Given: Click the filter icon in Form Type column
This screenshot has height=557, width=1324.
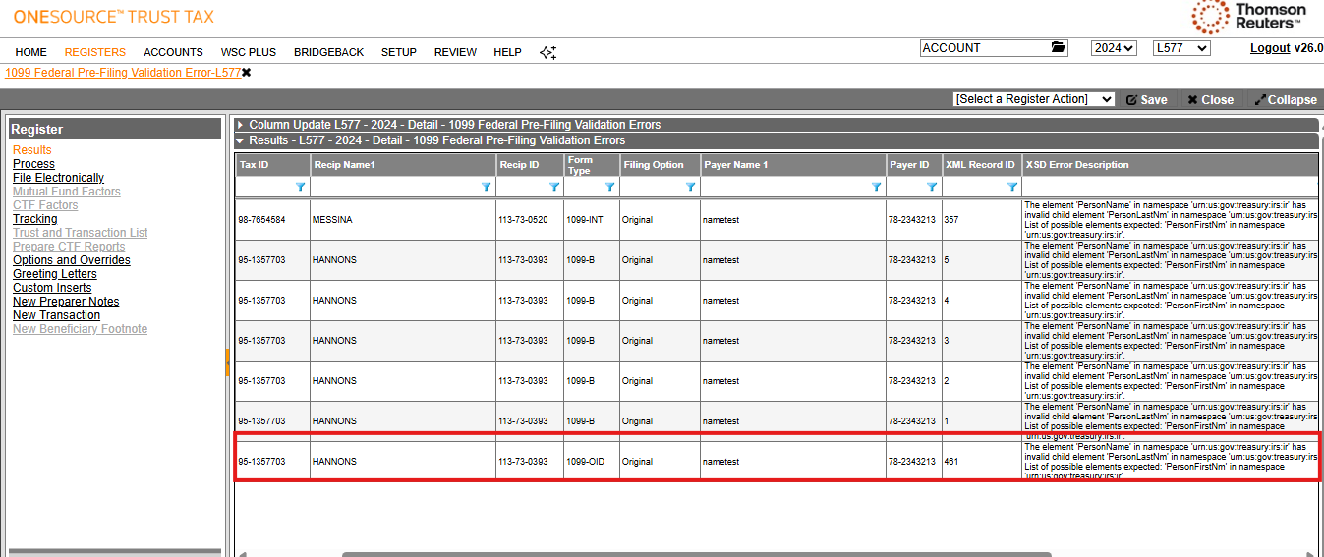Looking at the screenshot, I should [609, 186].
